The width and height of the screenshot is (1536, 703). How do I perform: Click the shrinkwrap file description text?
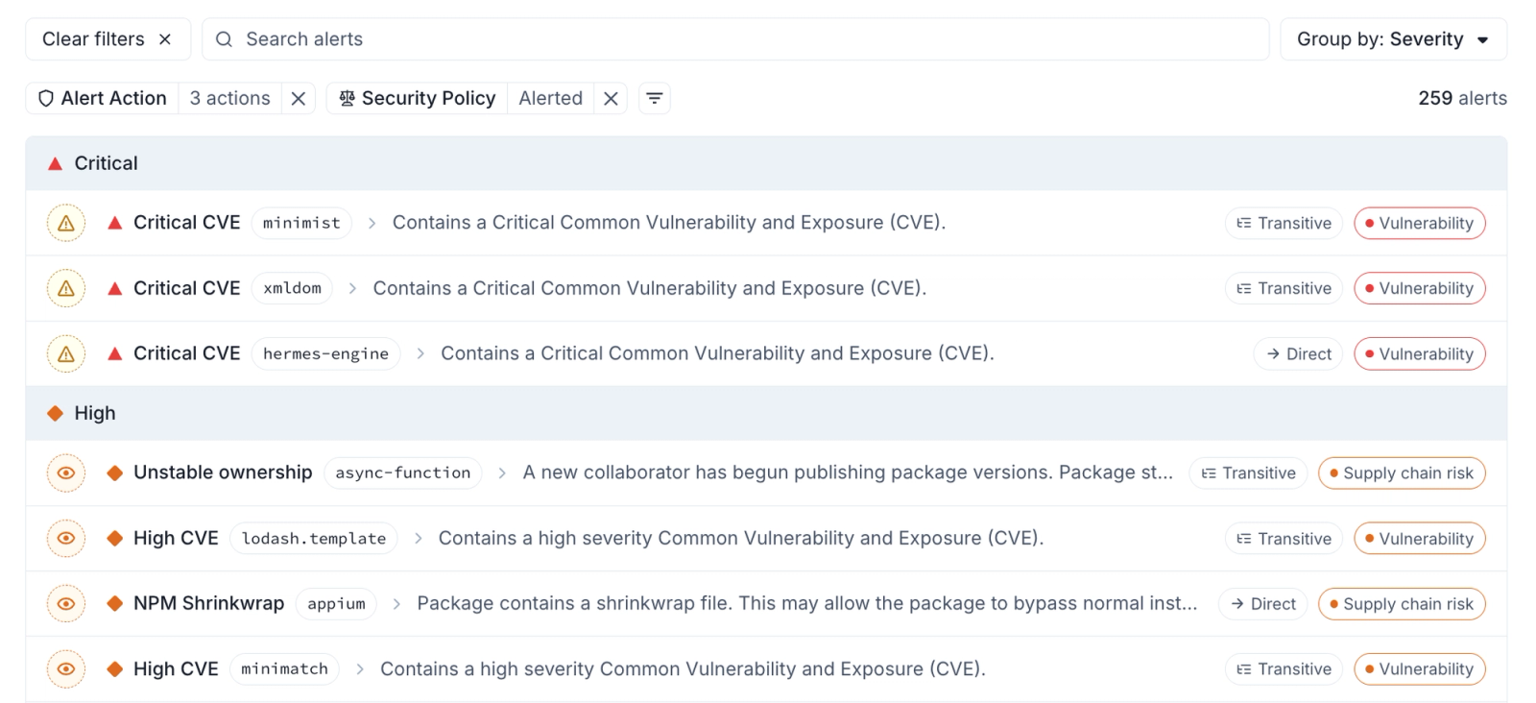[x=807, y=603]
